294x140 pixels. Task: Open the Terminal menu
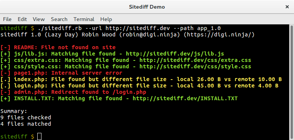click(84, 19)
